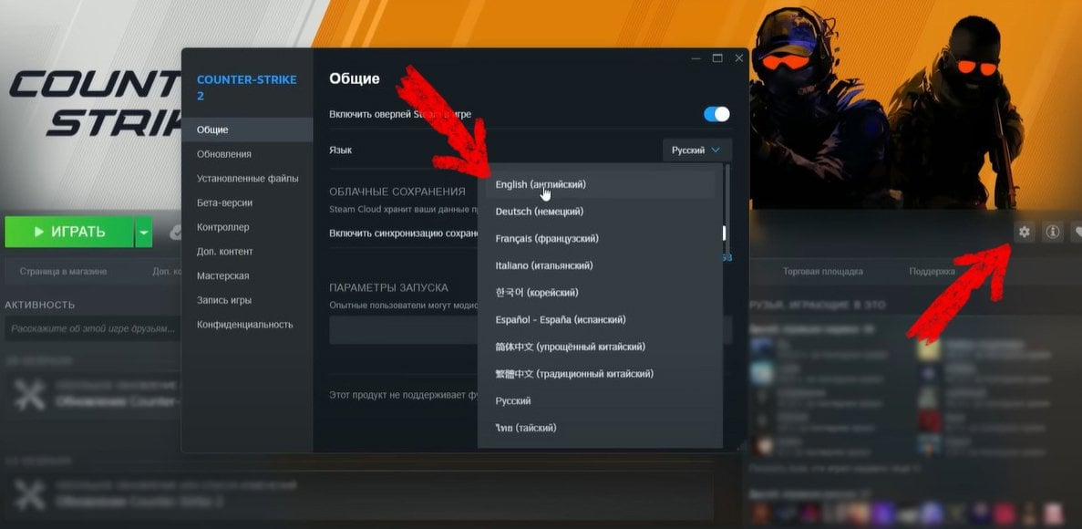Viewport: 1082px width, 529px height.
Task: Click the launch options input field
Action: pos(531,330)
